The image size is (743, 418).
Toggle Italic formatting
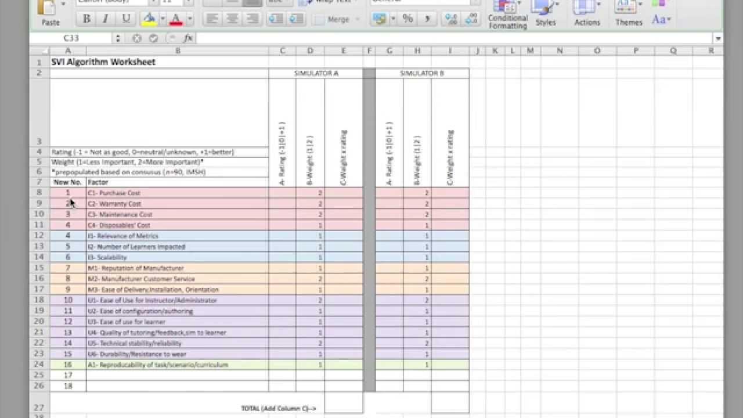tap(106, 19)
